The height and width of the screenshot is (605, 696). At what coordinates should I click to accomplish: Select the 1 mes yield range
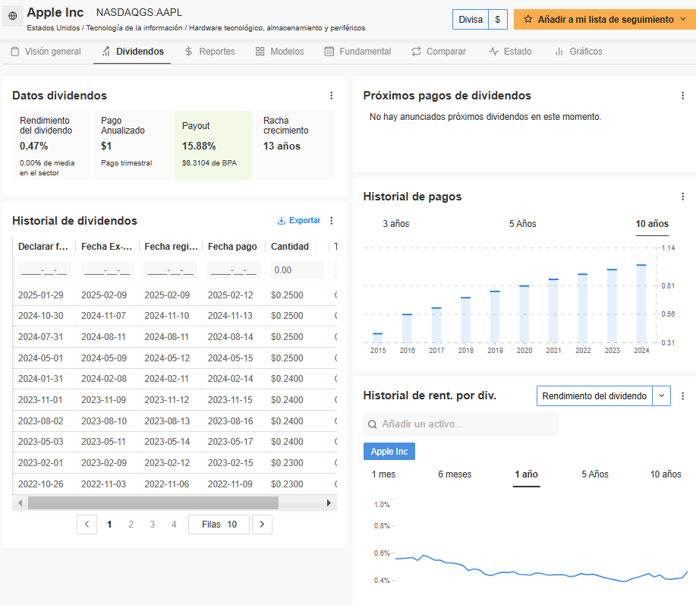click(x=383, y=474)
